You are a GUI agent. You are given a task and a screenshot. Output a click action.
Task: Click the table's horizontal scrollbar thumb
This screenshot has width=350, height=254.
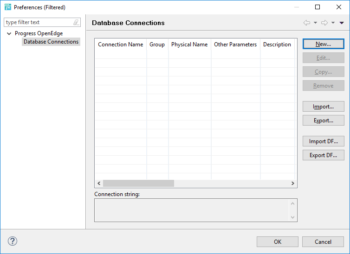(x=138, y=184)
